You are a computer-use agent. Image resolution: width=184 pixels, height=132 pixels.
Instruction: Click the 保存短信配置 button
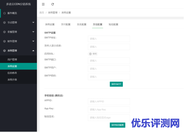pyautogui.click(x=118, y=125)
